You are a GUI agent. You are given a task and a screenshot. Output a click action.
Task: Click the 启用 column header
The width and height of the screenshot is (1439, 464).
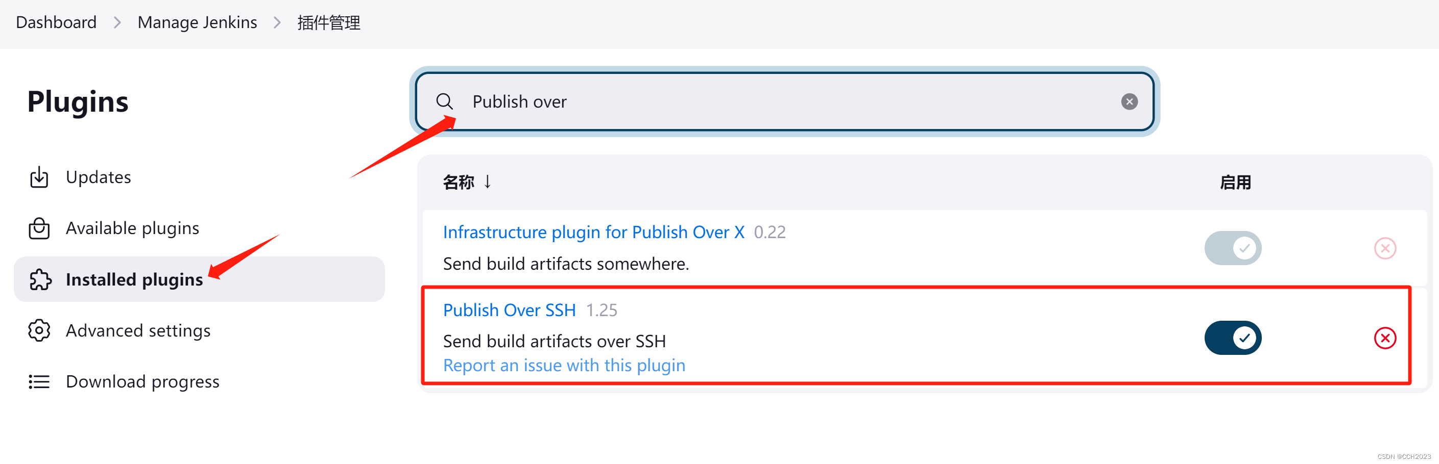pyautogui.click(x=1235, y=183)
